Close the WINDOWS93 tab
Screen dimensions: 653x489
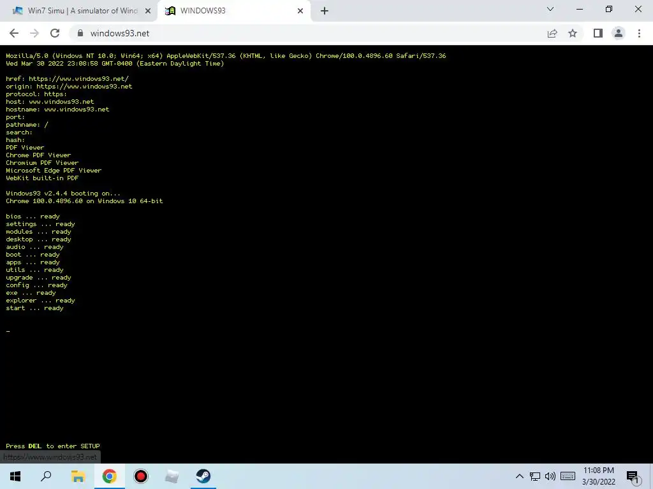click(300, 11)
